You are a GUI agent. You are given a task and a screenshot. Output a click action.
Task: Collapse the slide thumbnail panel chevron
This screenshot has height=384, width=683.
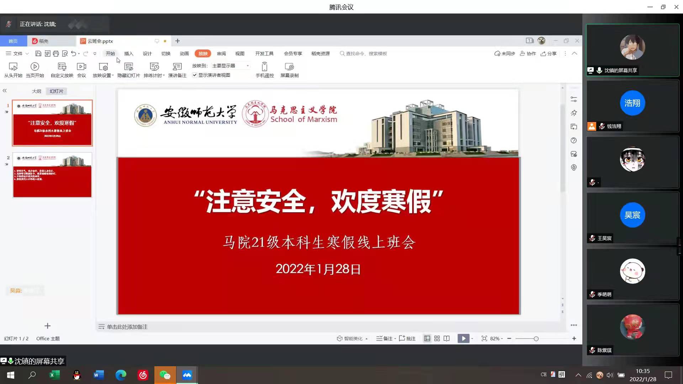(5, 91)
